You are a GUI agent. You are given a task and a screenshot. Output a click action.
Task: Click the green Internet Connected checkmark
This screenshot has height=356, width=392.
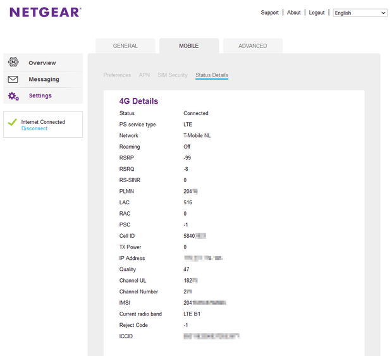click(x=12, y=122)
